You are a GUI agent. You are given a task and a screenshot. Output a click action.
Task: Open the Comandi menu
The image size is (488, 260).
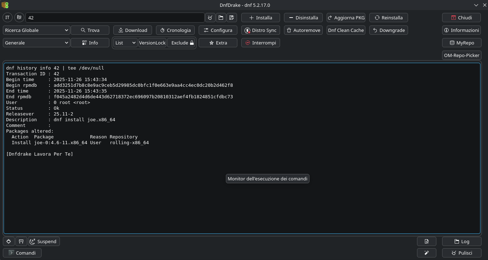pos(22,253)
